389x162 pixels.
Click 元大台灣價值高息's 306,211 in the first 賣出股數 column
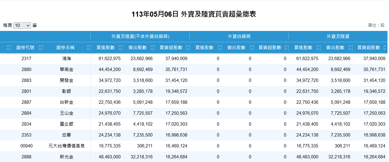[x=145, y=146]
